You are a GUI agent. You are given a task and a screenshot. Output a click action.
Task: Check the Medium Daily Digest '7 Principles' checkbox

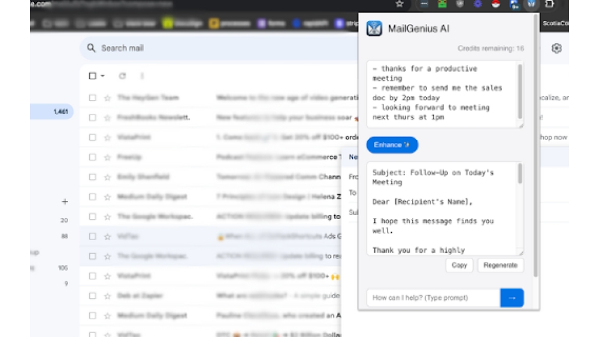tap(92, 197)
